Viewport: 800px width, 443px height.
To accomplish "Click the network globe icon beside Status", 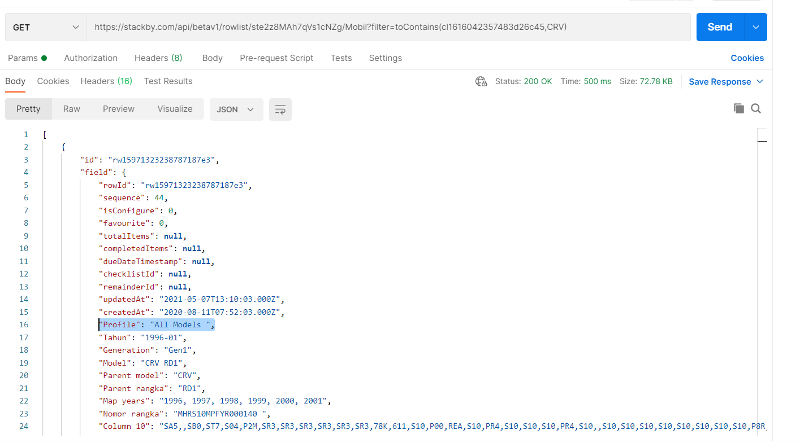I will (x=481, y=81).
